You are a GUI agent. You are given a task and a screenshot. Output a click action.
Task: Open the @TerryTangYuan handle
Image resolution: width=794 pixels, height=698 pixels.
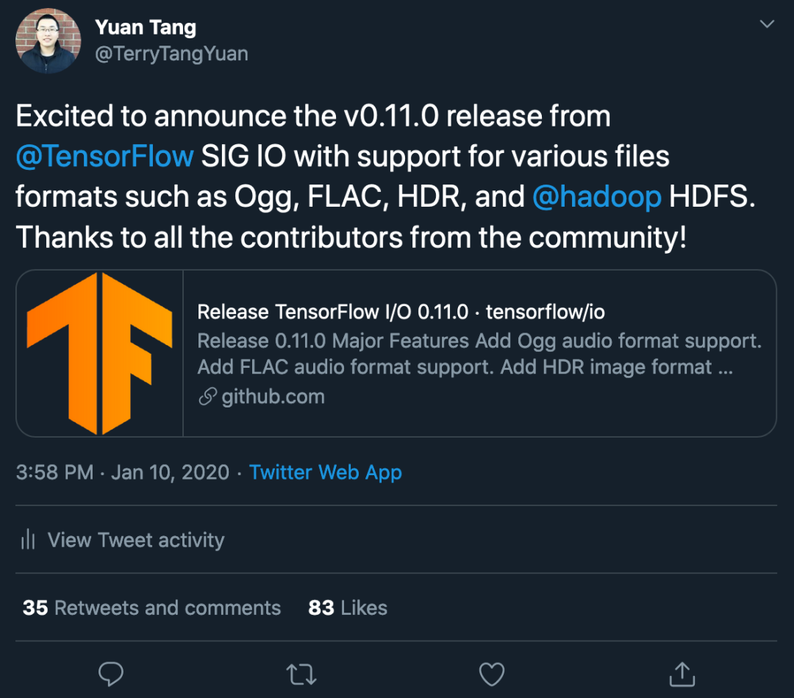tap(171, 54)
